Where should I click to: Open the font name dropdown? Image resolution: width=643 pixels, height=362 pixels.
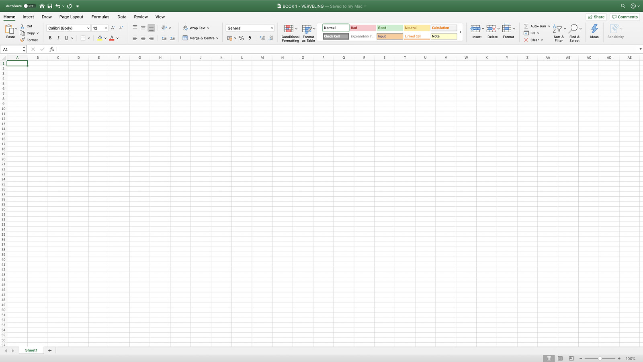click(88, 28)
